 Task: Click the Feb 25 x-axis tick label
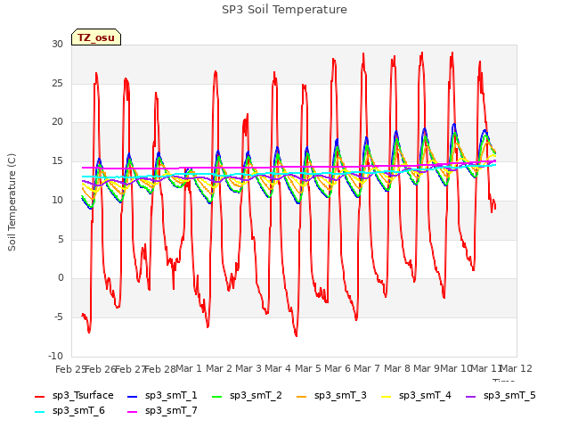point(71,369)
